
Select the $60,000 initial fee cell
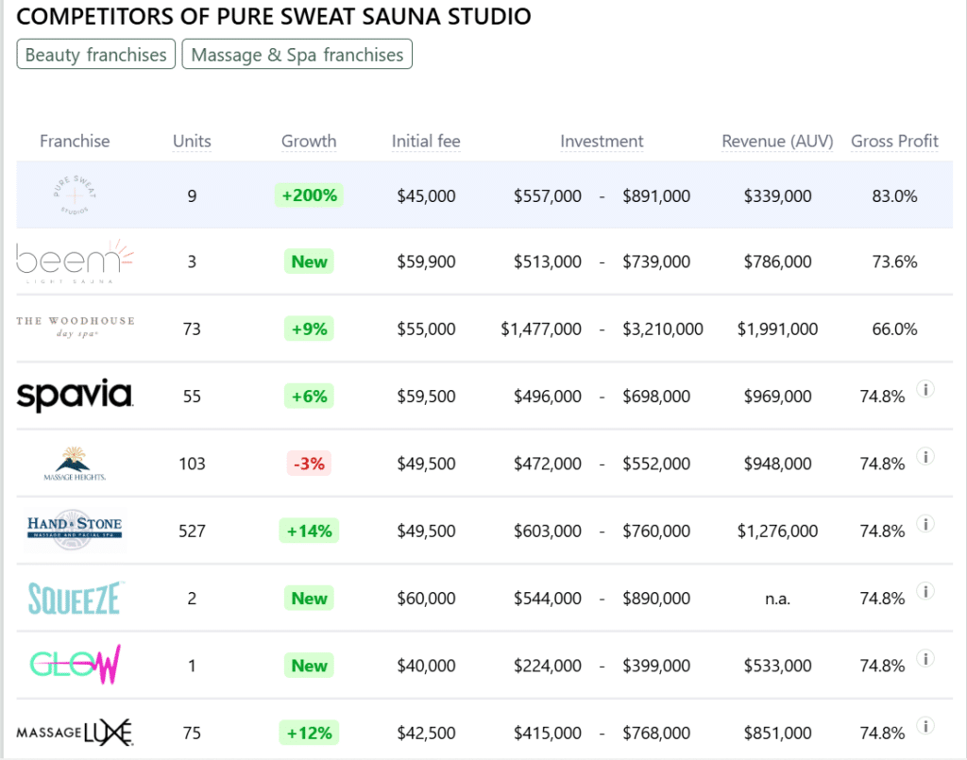426,598
